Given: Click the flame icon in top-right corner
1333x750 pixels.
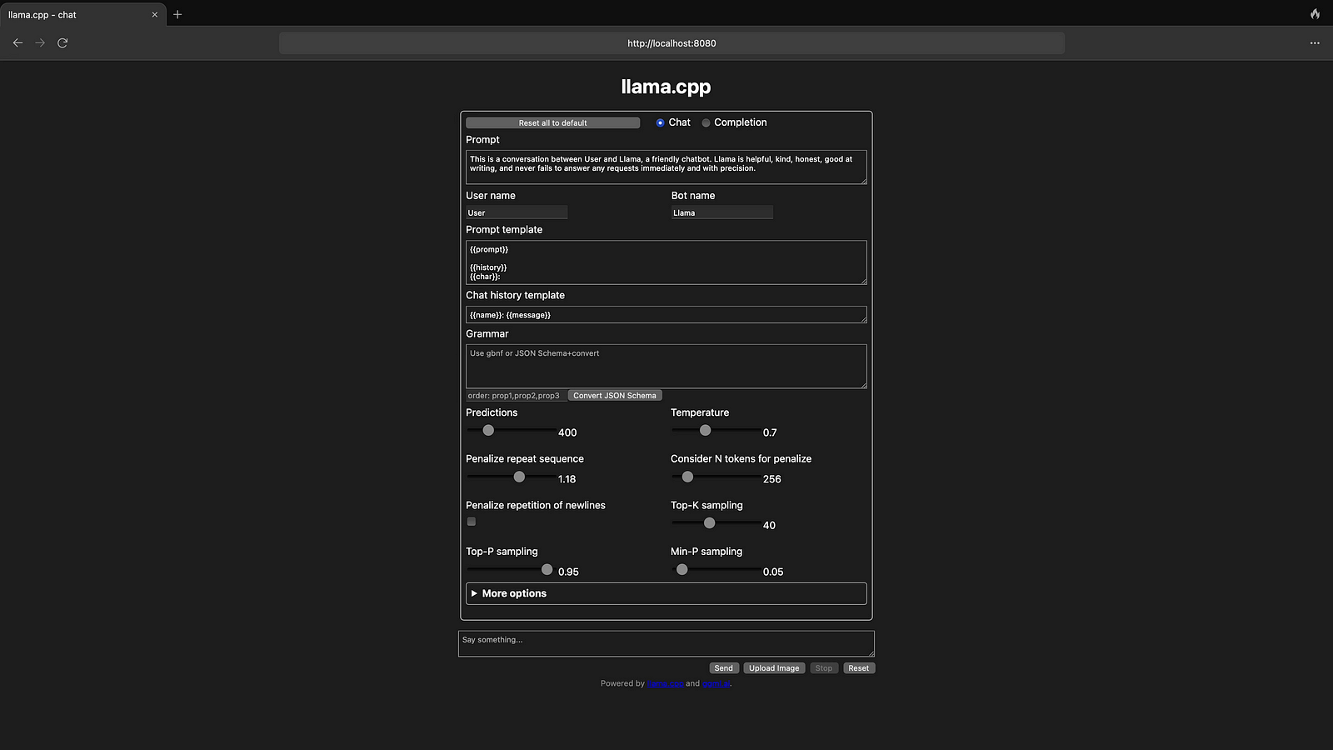Looking at the screenshot, I should 1315,14.
